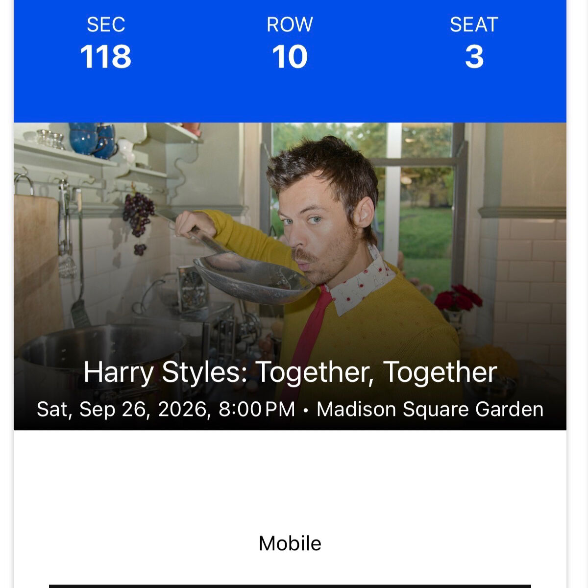The width and height of the screenshot is (588, 588).
Task: Select seat number 3
Action: pos(474,57)
